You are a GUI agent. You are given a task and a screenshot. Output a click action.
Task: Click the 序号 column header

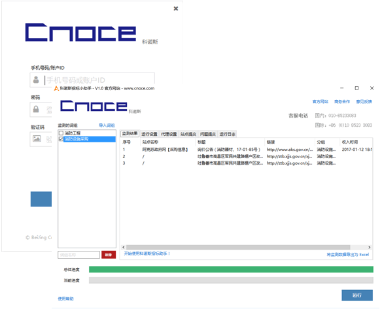[x=130, y=142]
